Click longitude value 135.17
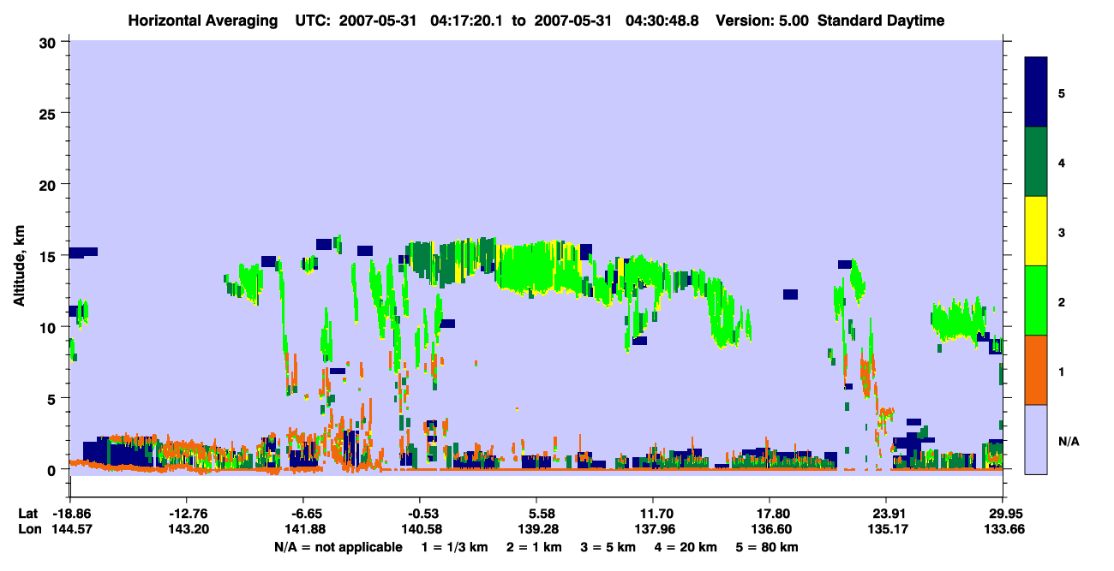 (886, 529)
